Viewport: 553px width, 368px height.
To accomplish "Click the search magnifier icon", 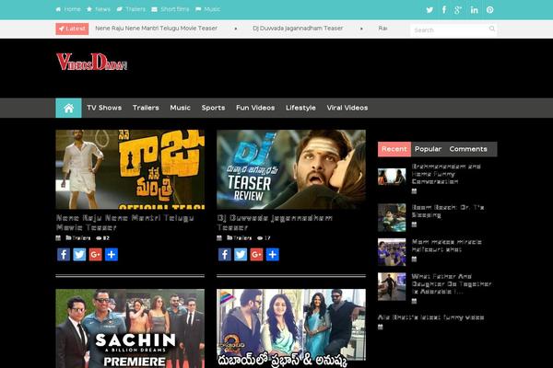I will (491, 29).
